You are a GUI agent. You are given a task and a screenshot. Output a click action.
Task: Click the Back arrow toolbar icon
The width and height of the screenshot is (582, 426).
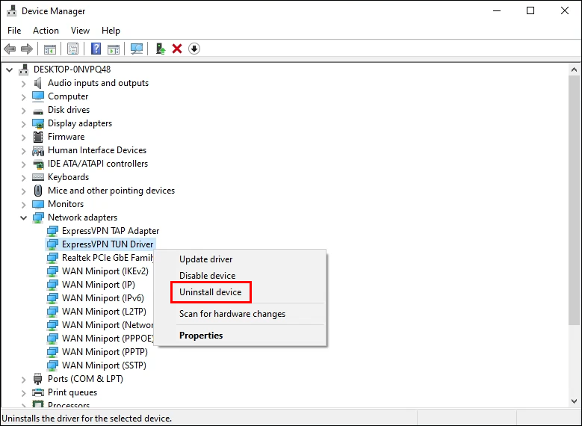click(x=10, y=49)
